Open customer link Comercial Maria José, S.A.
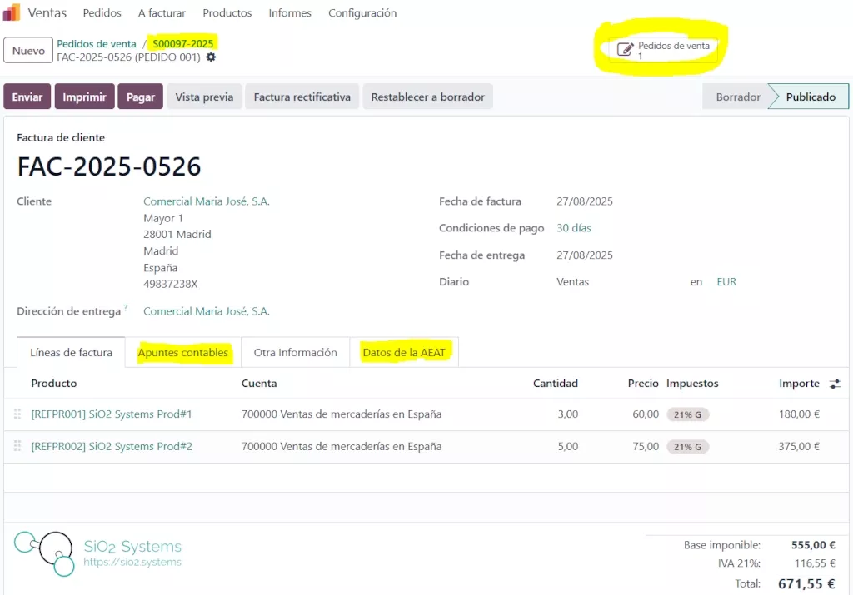The height and width of the screenshot is (595, 853). click(x=207, y=201)
